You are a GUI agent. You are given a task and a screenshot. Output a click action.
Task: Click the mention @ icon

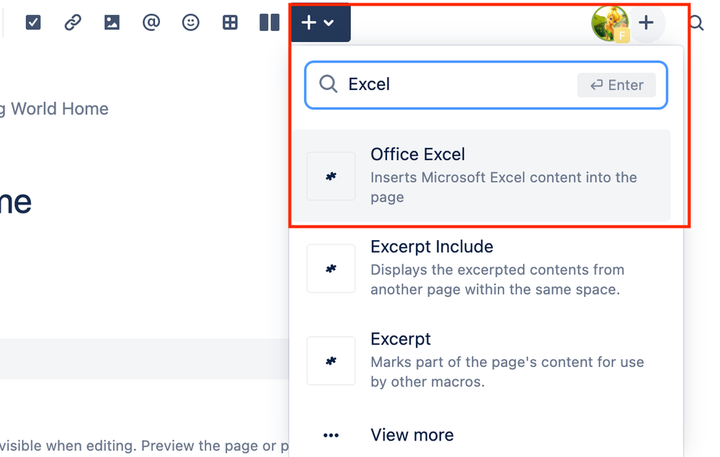point(151,22)
